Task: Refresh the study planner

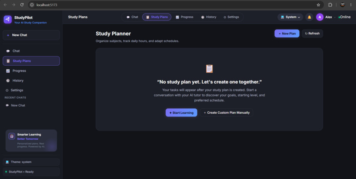Action: click(x=312, y=34)
